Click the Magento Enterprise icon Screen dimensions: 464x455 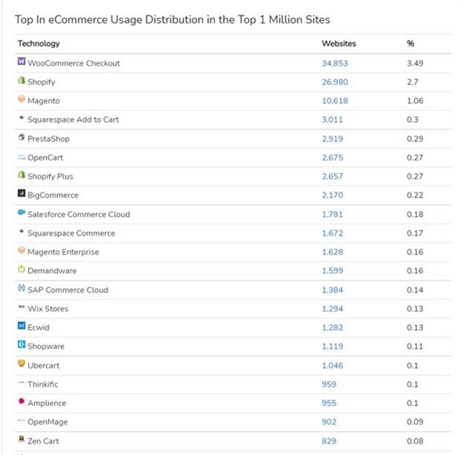pyautogui.click(x=22, y=250)
